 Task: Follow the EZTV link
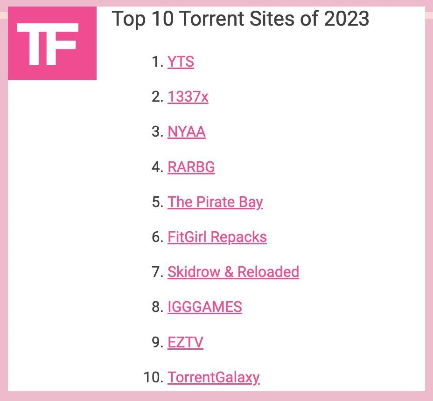185,342
